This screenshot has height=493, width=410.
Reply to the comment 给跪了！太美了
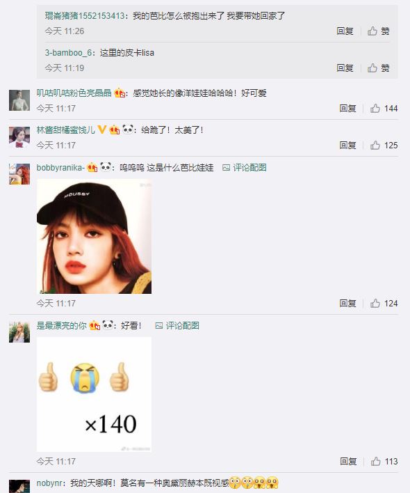click(347, 146)
